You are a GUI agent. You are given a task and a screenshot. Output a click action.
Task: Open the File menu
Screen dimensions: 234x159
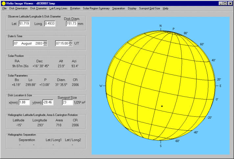(4, 8)
